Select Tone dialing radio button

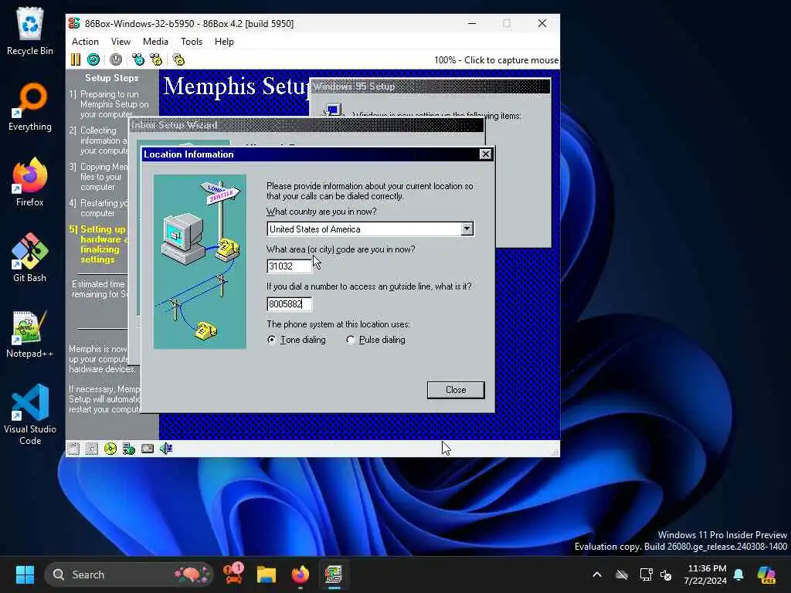click(x=272, y=340)
